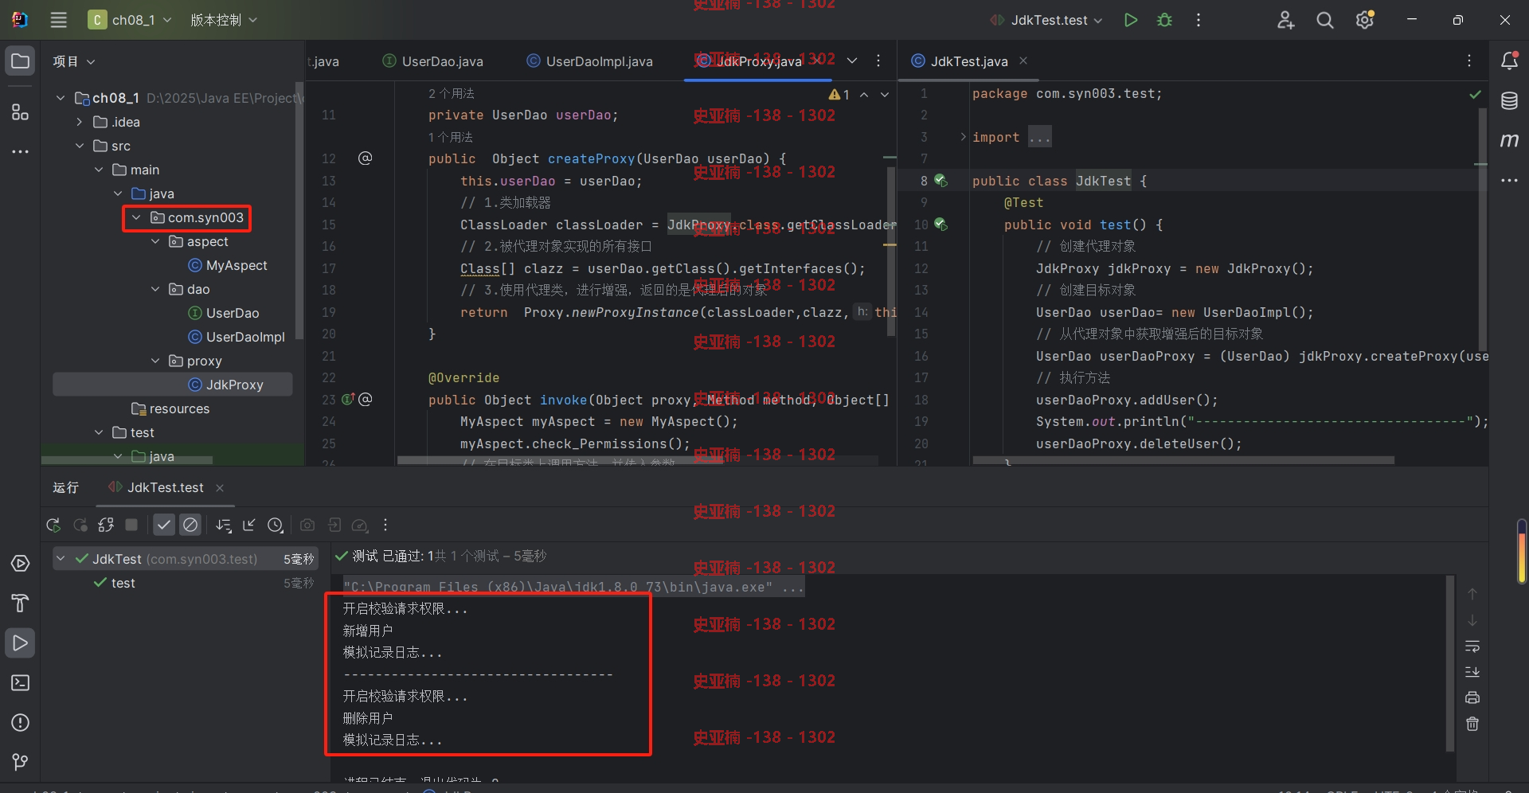Select resources folder in tree
Screen dimensions: 1529x793
[x=170, y=408]
